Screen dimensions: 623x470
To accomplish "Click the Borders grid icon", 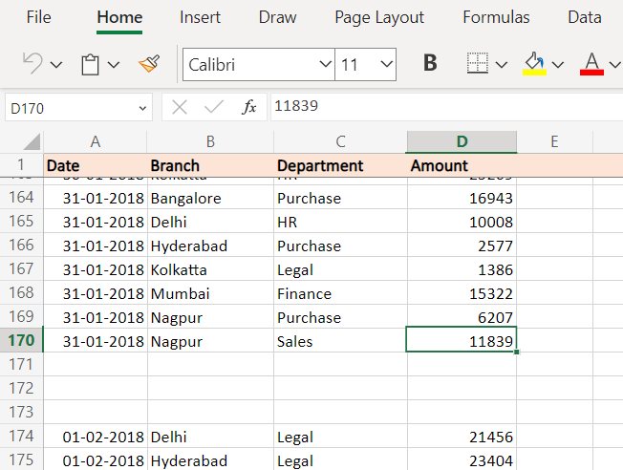I will [x=477, y=63].
